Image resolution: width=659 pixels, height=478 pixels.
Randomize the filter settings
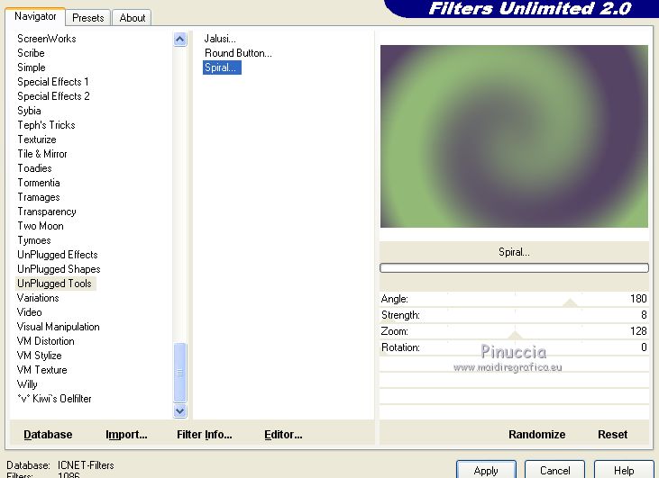pyautogui.click(x=536, y=435)
